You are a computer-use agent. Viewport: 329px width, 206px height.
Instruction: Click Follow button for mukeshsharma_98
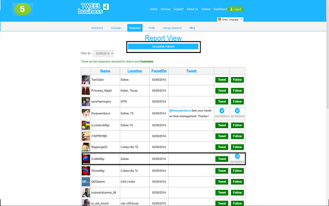pyautogui.click(x=237, y=193)
